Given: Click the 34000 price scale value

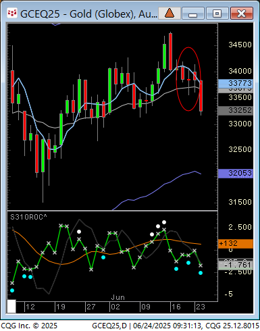Looking at the screenshot, I should 240,71.
